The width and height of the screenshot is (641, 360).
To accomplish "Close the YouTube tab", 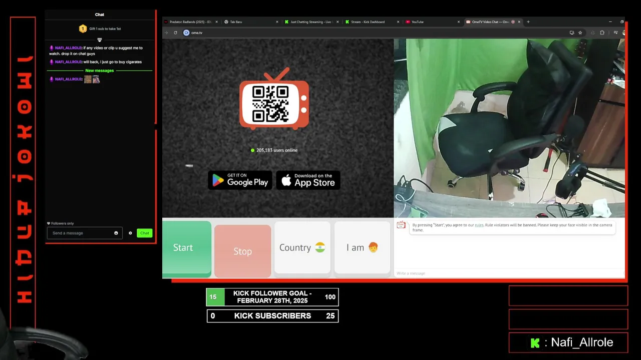I will (x=458, y=22).
